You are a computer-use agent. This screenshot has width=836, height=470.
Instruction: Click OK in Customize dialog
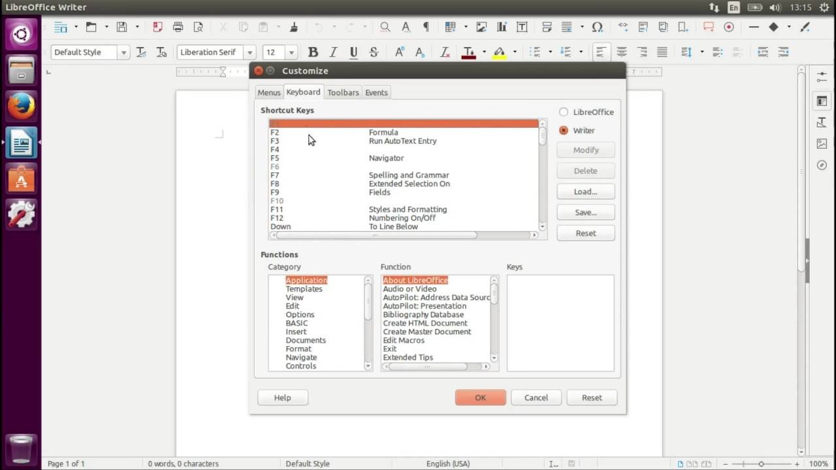[481, 398]
